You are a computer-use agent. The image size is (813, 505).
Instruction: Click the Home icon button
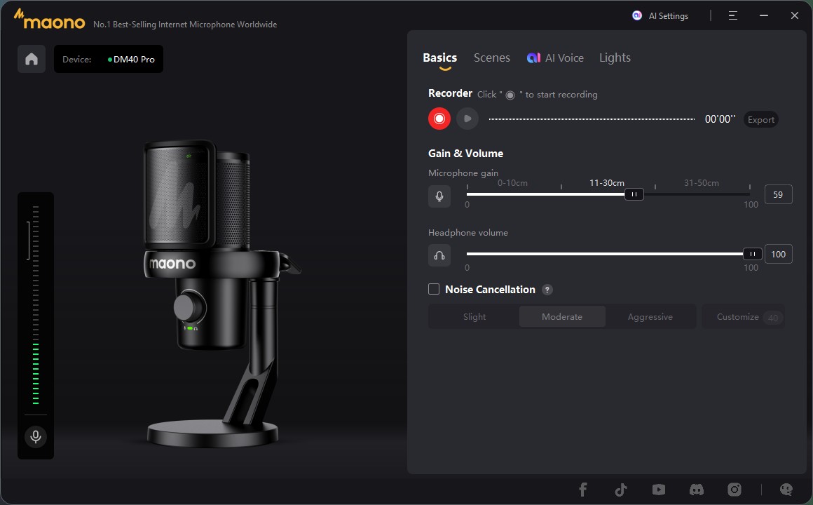pos(32,60)
